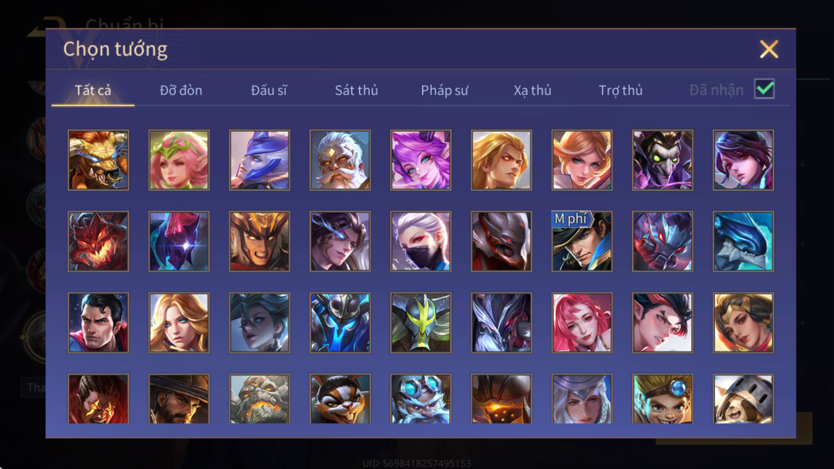Select the rock golem hero thumbnail
Image resolution: width=834 pixels, height=469 pixels.
(259, 399)
